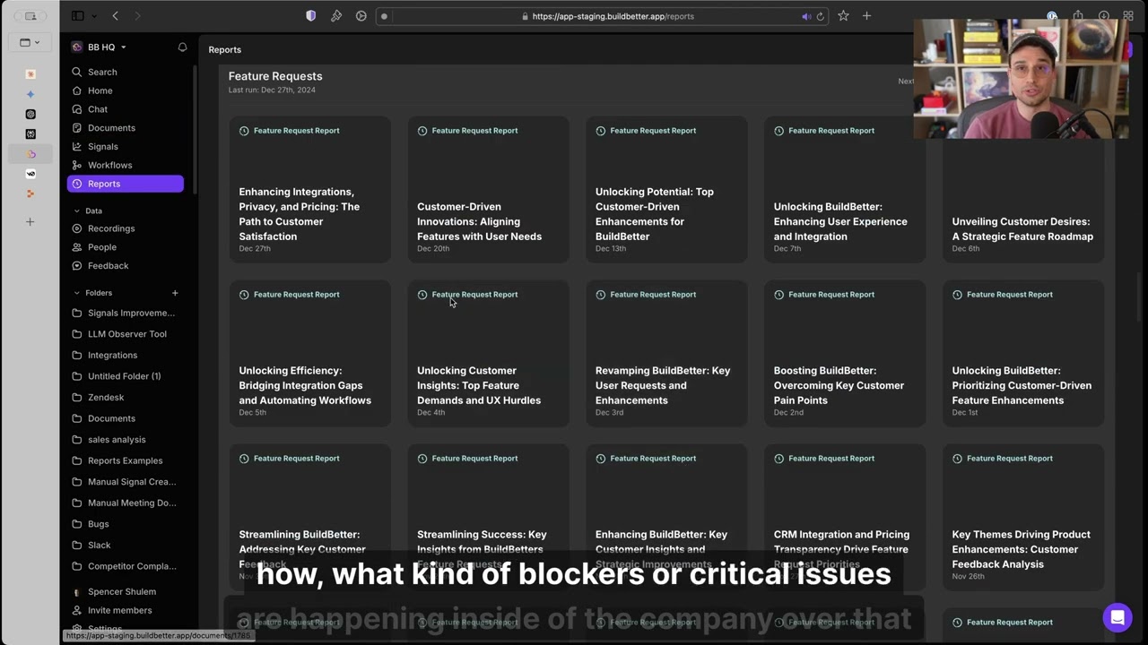The width and height of the screenshot is (1148, 645).
Task: Click the circular extension icon beside the address bar
Action: click(x=361, y=16)
